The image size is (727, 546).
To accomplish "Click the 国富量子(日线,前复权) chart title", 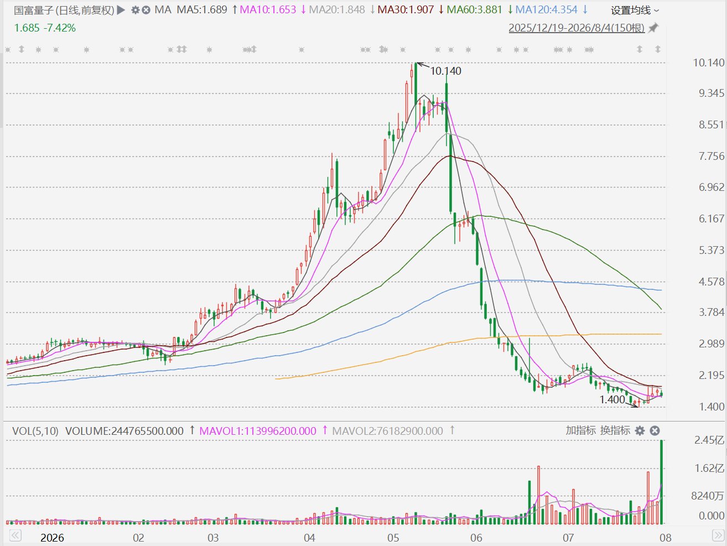I will [x=64, y=10].
